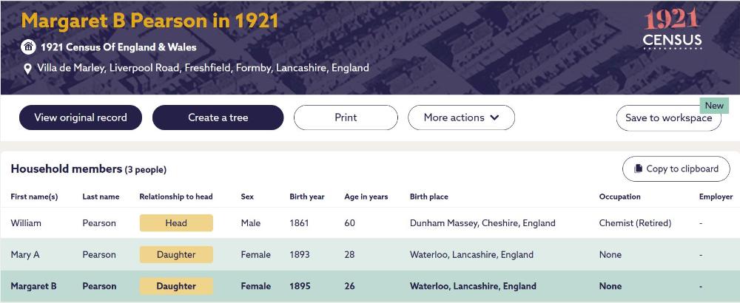This screenshot has width=740, height=303.
Task: Open the More actions dropdown menu
Action: coord(461,118)
